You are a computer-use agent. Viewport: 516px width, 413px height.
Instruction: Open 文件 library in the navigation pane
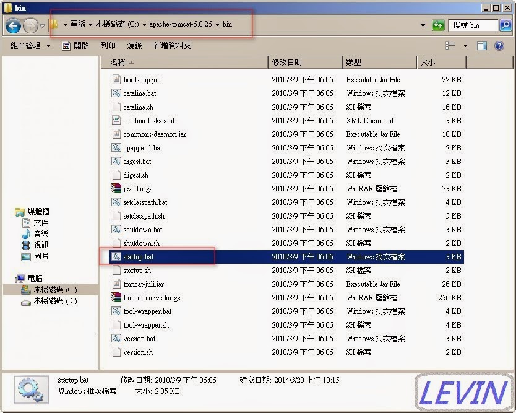coord(41,223)
